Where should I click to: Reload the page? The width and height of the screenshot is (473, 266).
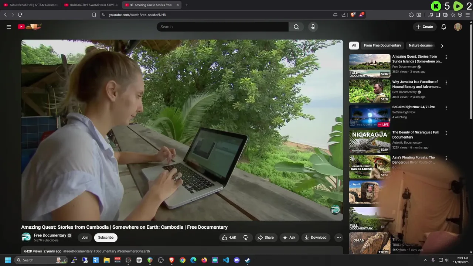click(20, 15)
